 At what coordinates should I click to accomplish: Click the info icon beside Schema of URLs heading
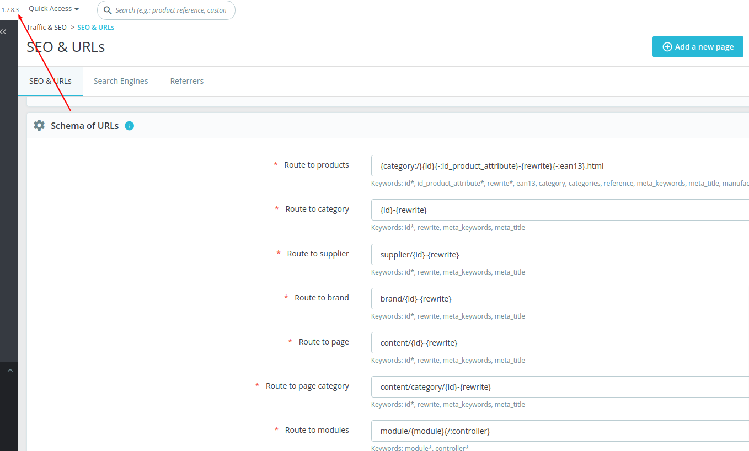coord(129,126)
